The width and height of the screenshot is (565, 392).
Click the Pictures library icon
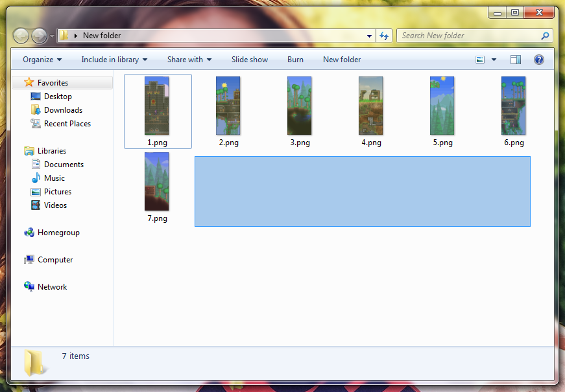click(36, 192)
